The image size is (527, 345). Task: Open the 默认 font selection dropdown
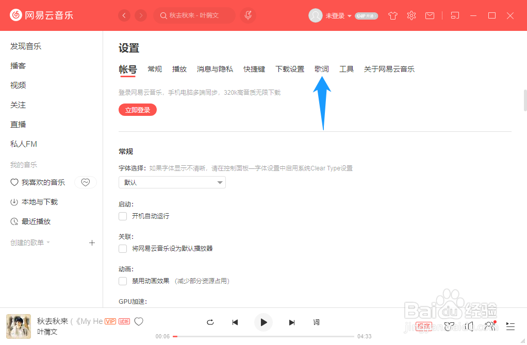(172, 182)
